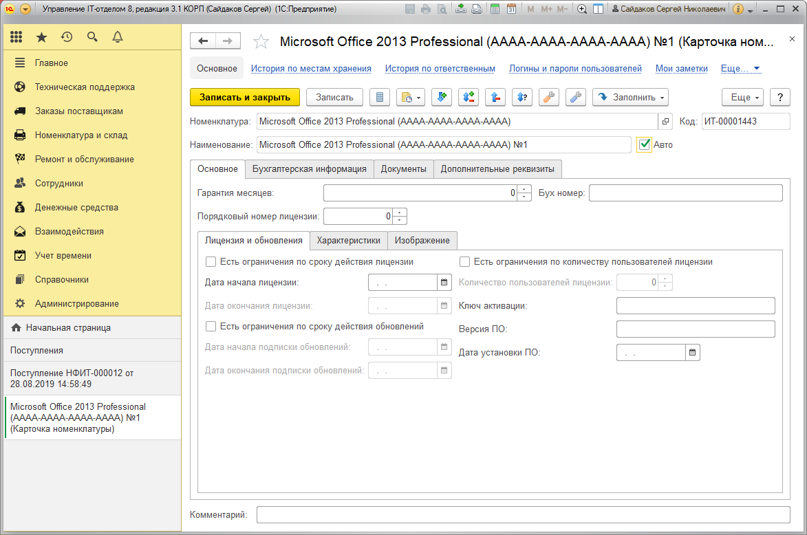Screen dimensions: 807x535
Task: Click the zoom magnifier in title bar
Action: tap(582, 9)
